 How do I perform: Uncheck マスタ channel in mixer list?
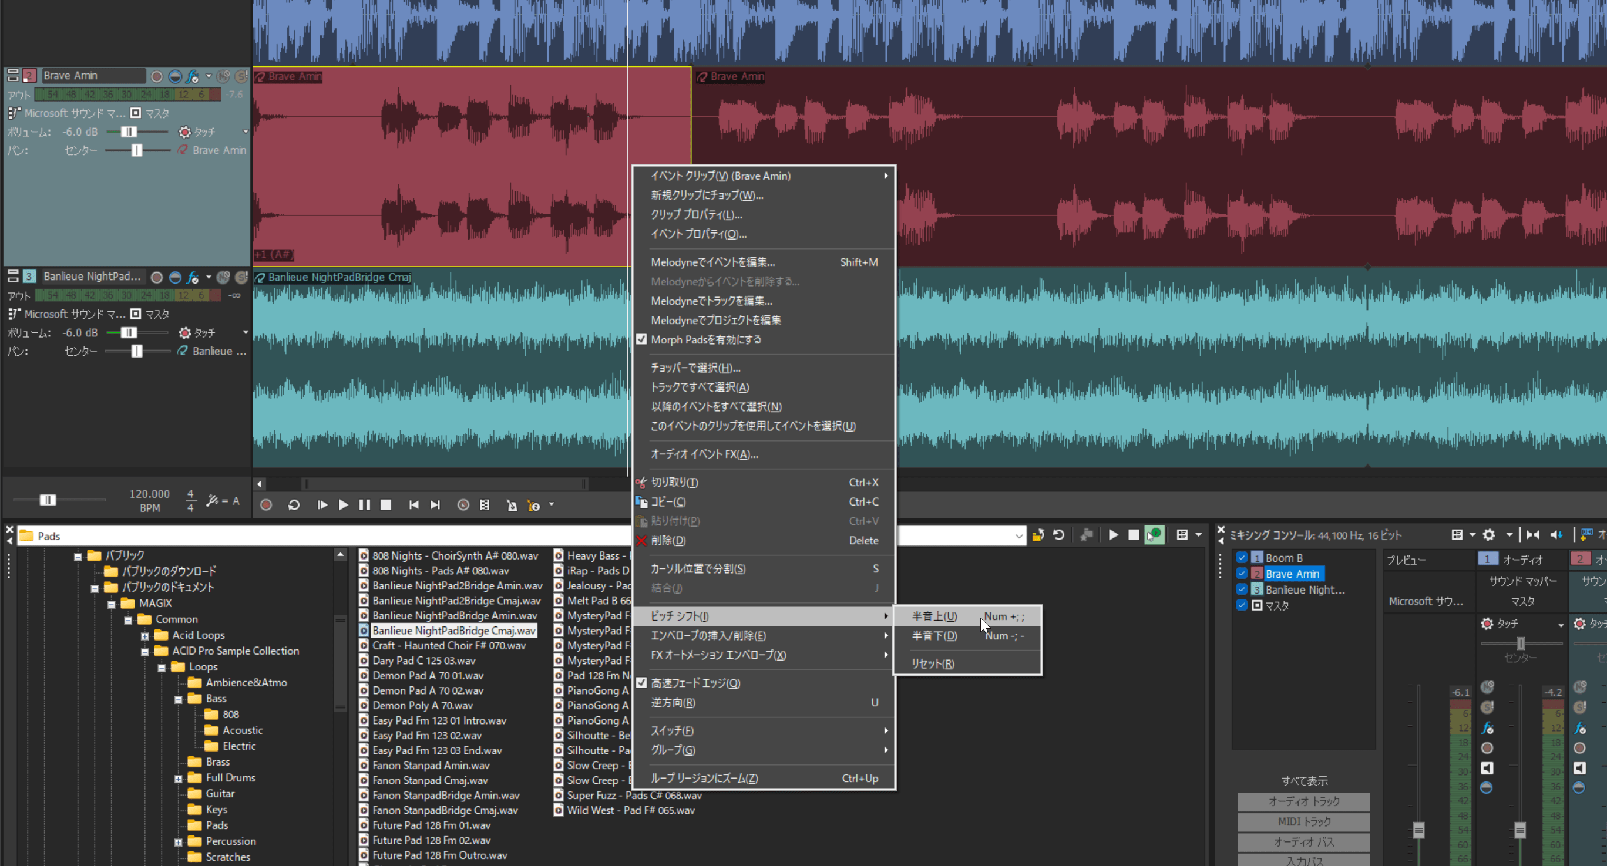[1242, 605]
